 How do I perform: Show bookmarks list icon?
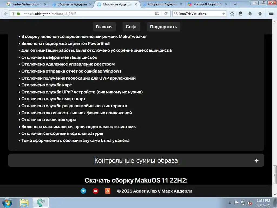[x=240, y=14]
